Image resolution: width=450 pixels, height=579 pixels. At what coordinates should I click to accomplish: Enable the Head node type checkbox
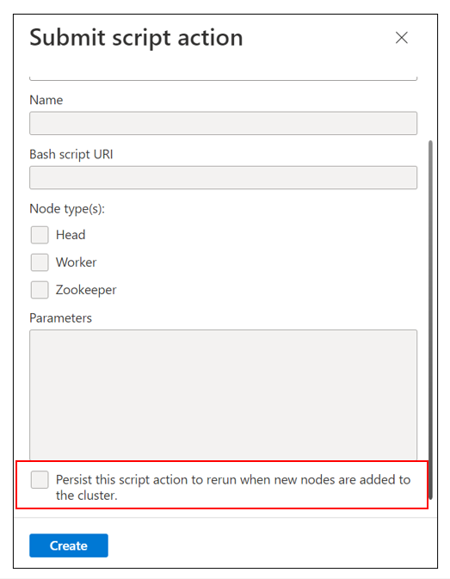[40, 235]
